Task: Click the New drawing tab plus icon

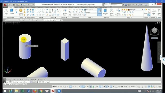Action: click(62, 20)
